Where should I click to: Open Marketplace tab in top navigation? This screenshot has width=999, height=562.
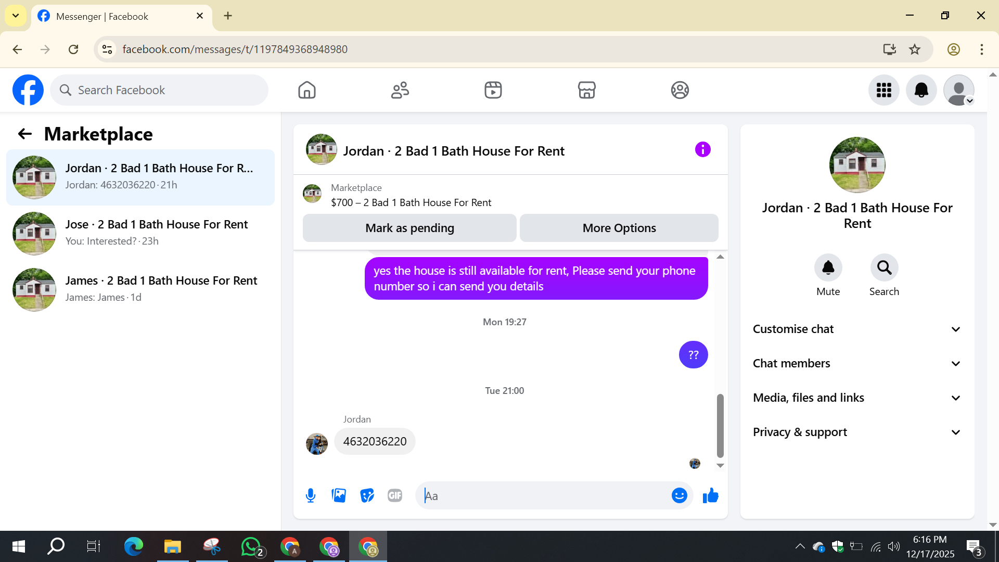coord(586,90)
